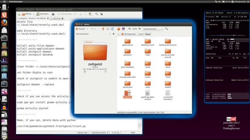The width and height of the screenshot is (250, 140).
Task: Click the theregrunner user menu in panel
Action: pyautogui.click(x=239, y=2)
